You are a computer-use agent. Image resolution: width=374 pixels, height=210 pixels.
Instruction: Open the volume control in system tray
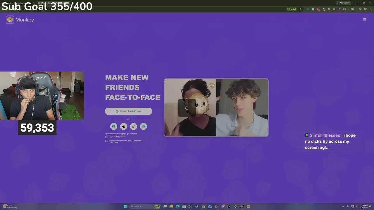356,206
